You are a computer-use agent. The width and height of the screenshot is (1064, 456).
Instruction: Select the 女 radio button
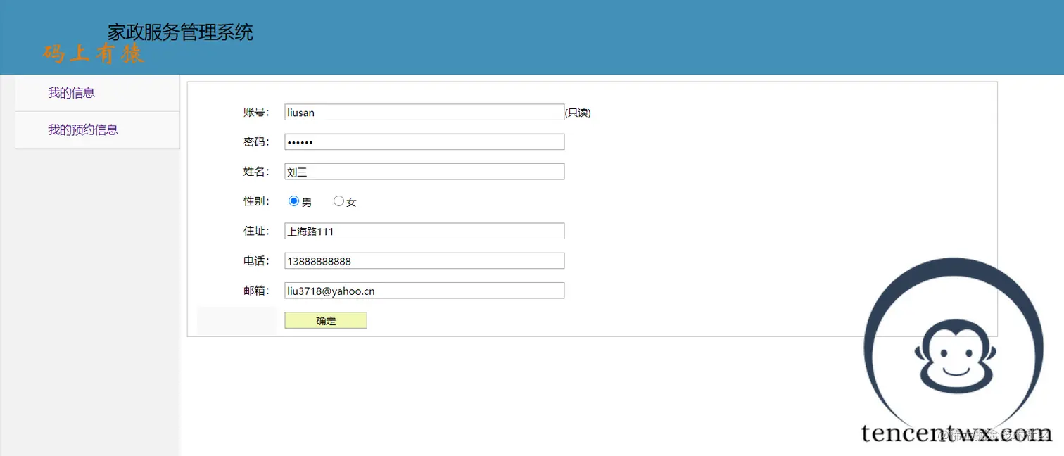(338, 201)
